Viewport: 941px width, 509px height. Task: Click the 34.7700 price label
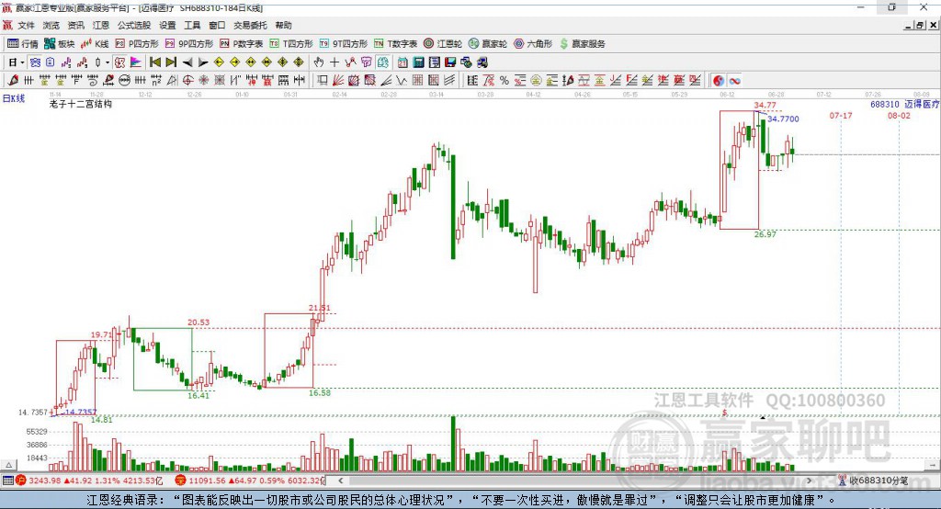click(783, 119)
